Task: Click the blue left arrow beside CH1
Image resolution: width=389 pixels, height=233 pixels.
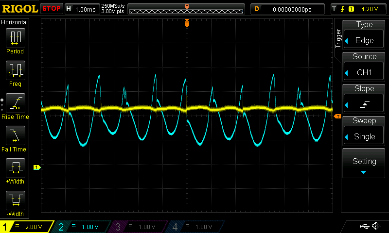Action: (347, 73)
